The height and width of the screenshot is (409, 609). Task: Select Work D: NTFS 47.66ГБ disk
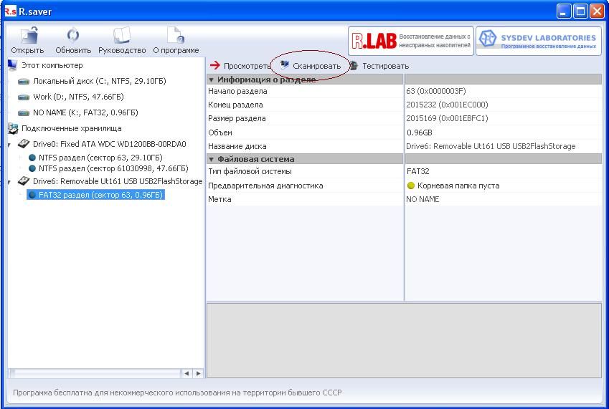click(78, 97)
